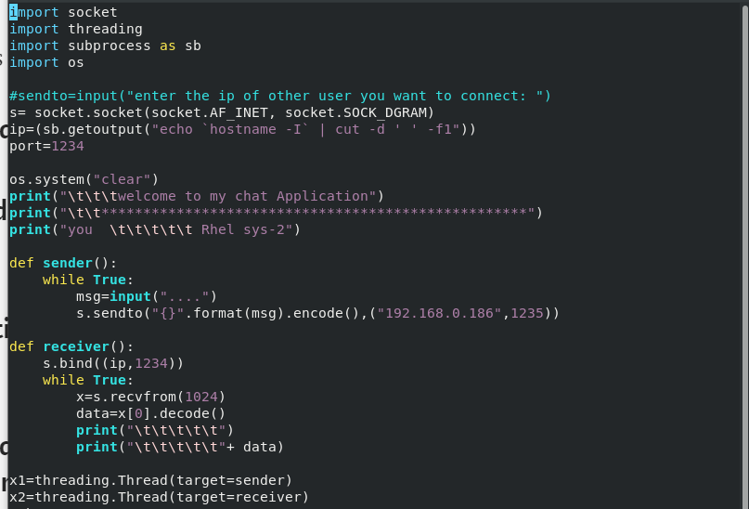Click 'while True:' inside receiver function
749x509 pixels.
tap(88, 381)
